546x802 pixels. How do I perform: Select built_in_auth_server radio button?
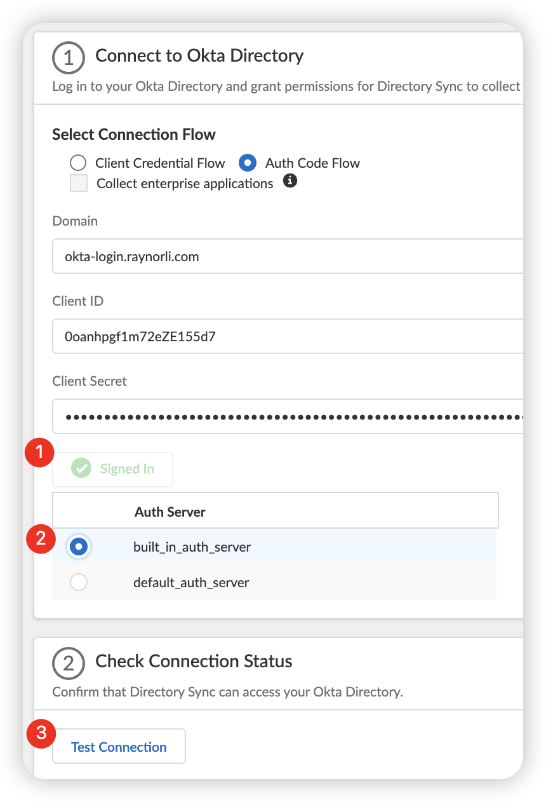pos(79,547)
